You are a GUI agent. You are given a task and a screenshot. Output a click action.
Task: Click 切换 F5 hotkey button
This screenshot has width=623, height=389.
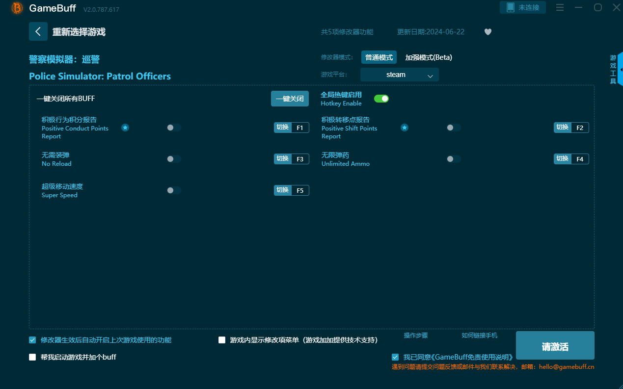292,190
